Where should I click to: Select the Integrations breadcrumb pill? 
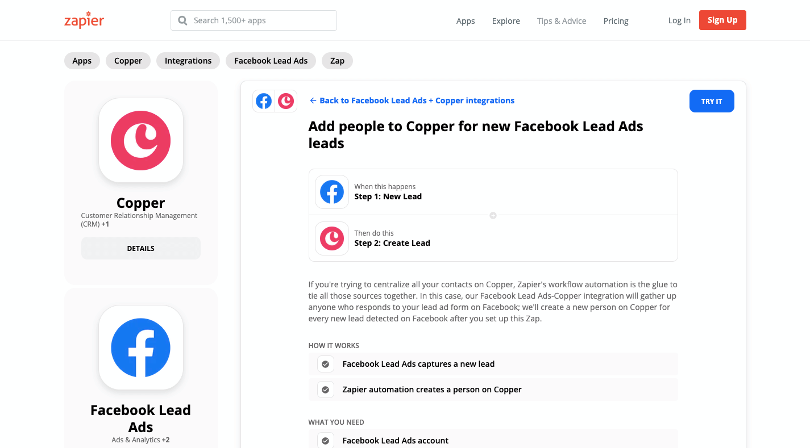click(188, 61)
